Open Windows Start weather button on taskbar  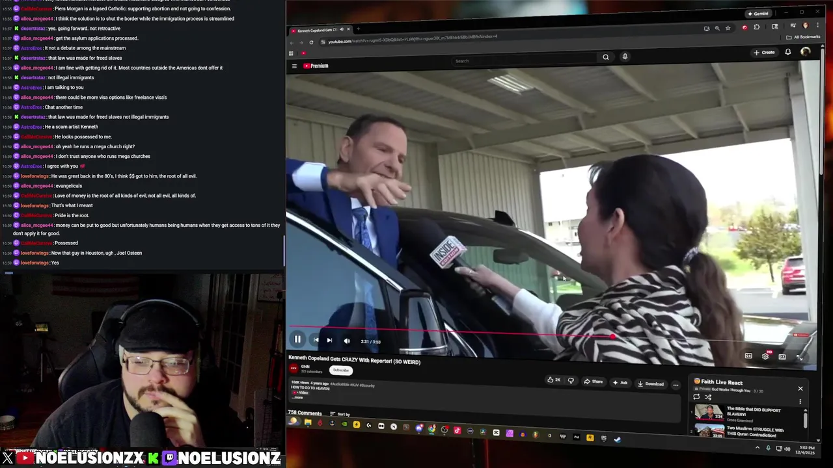pos(294,421)
